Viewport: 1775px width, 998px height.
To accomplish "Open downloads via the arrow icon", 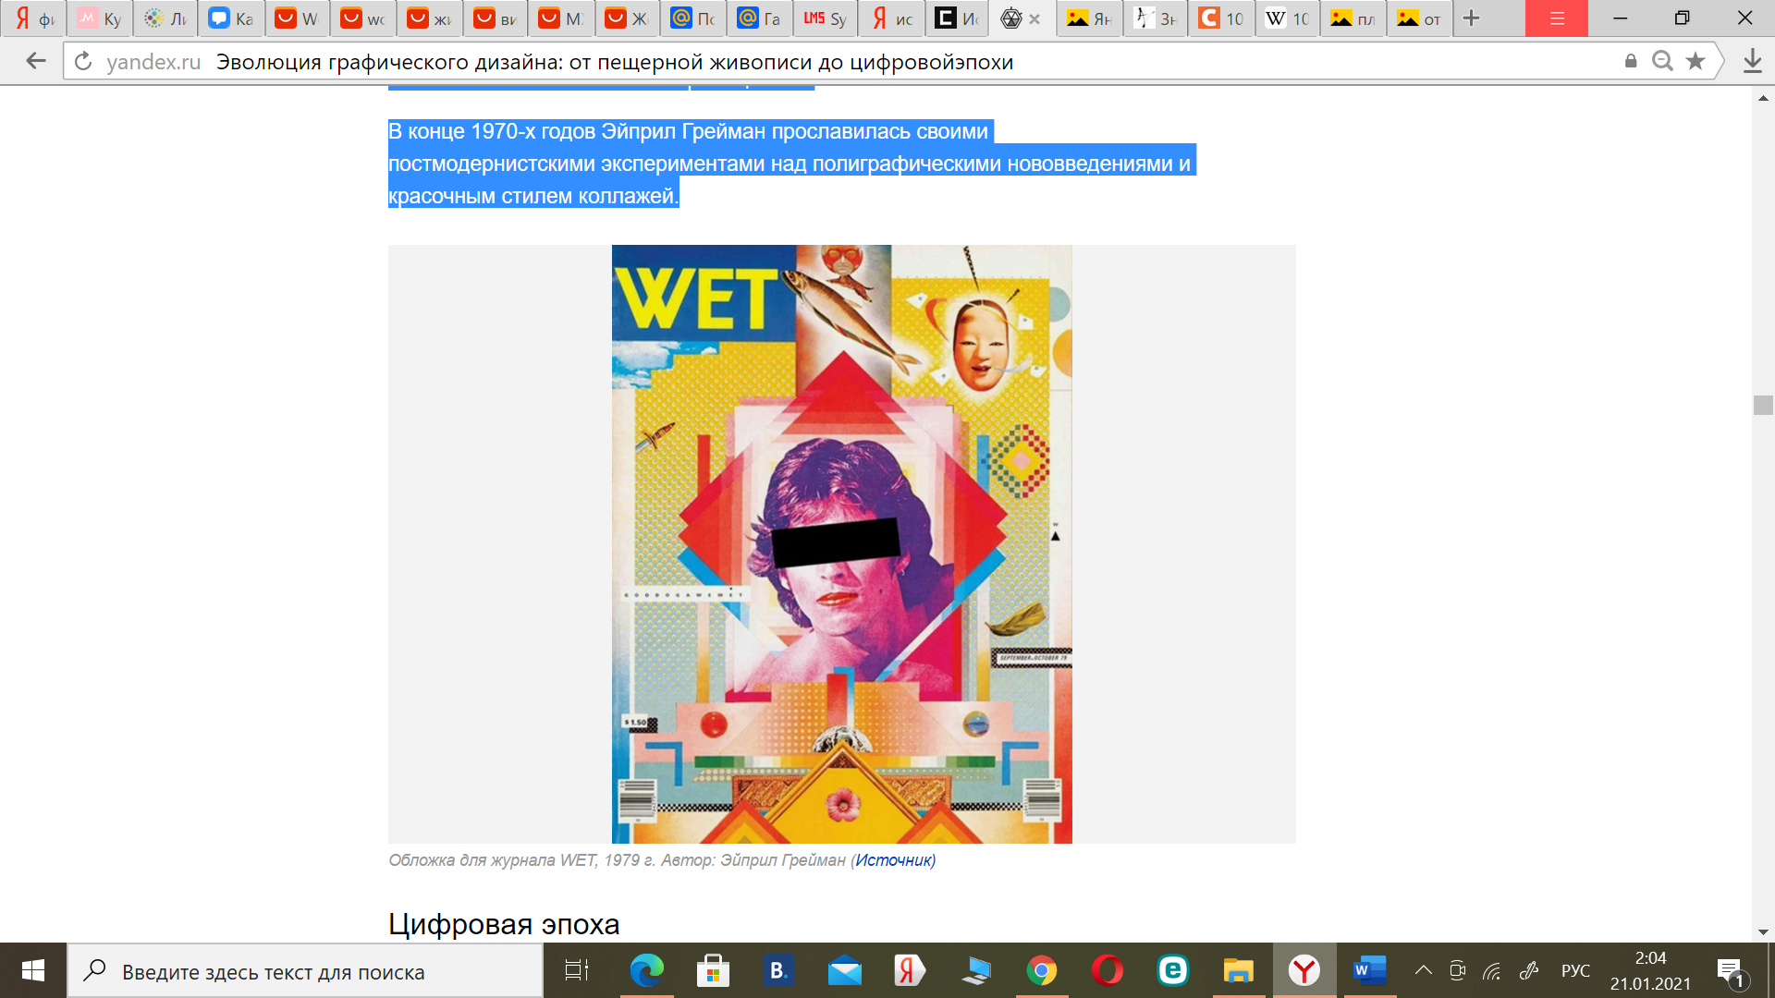I will tap(1752, 61).
